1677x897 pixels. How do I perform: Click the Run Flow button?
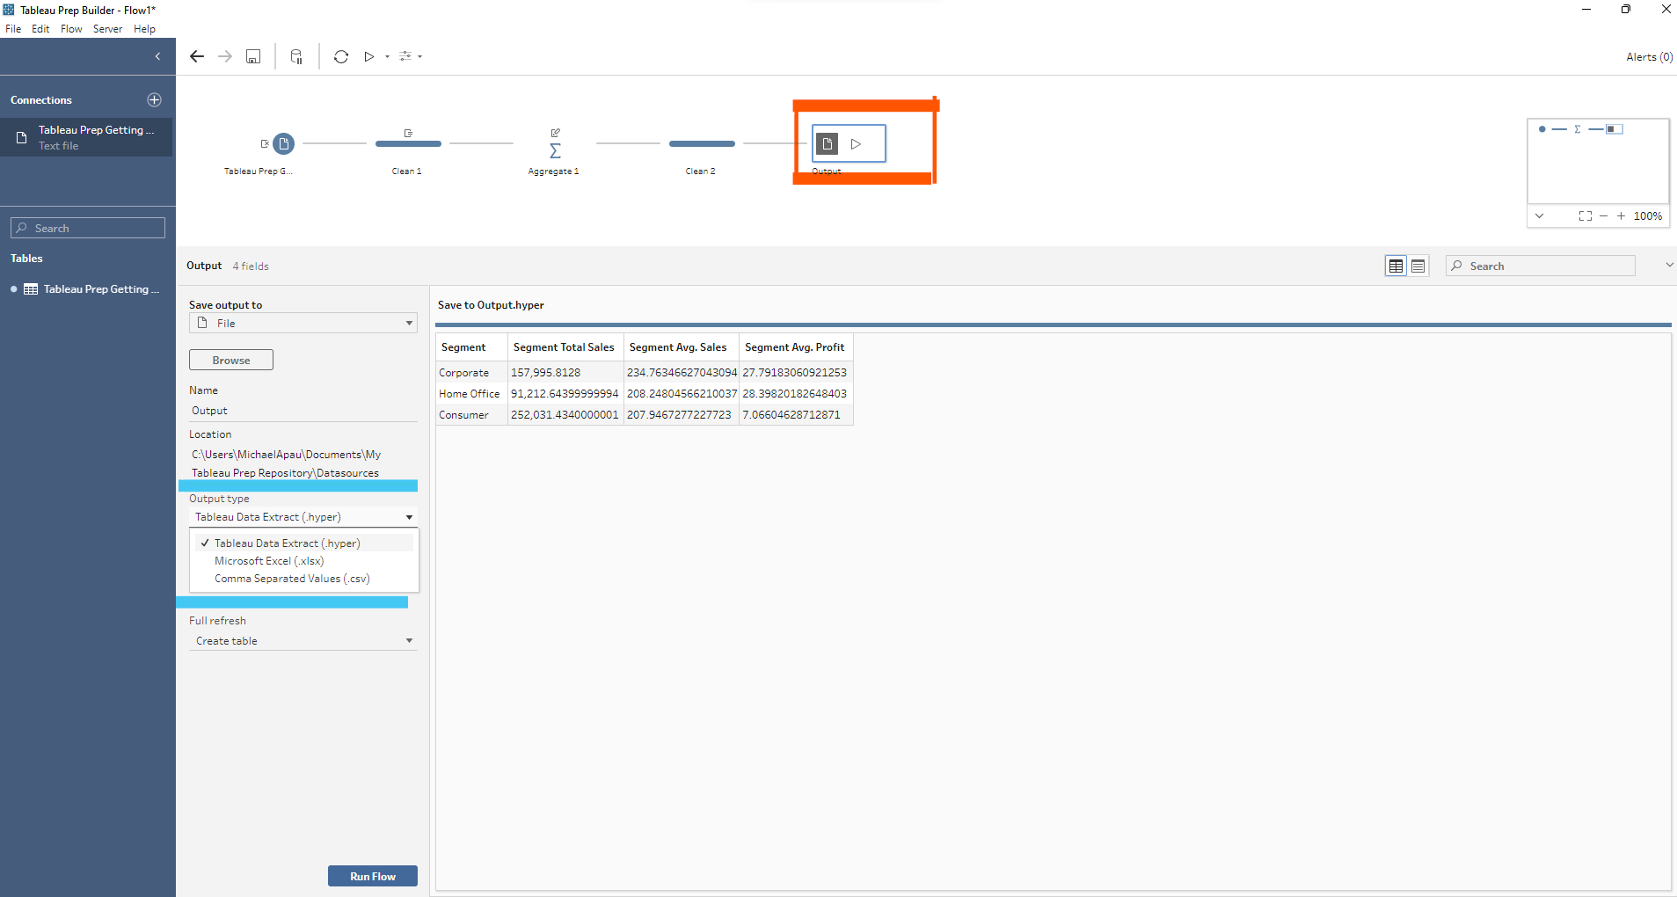tap(373, 876)
